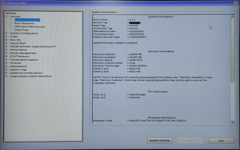Expand the Virtualization Support node
This screenshot has width=240, height=150.
pos(6,60)
